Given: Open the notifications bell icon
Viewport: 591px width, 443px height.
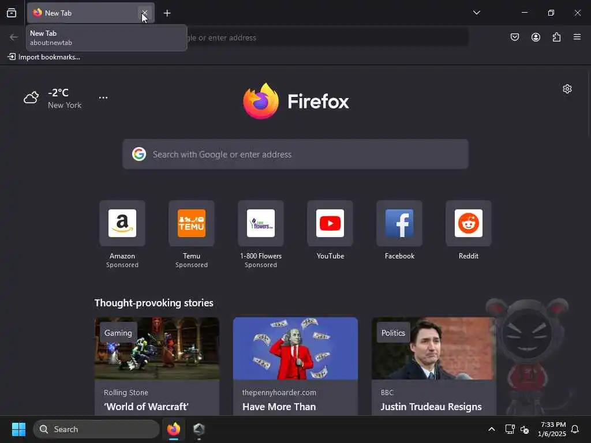Looking at the screenshot, I should coord(575,429).
